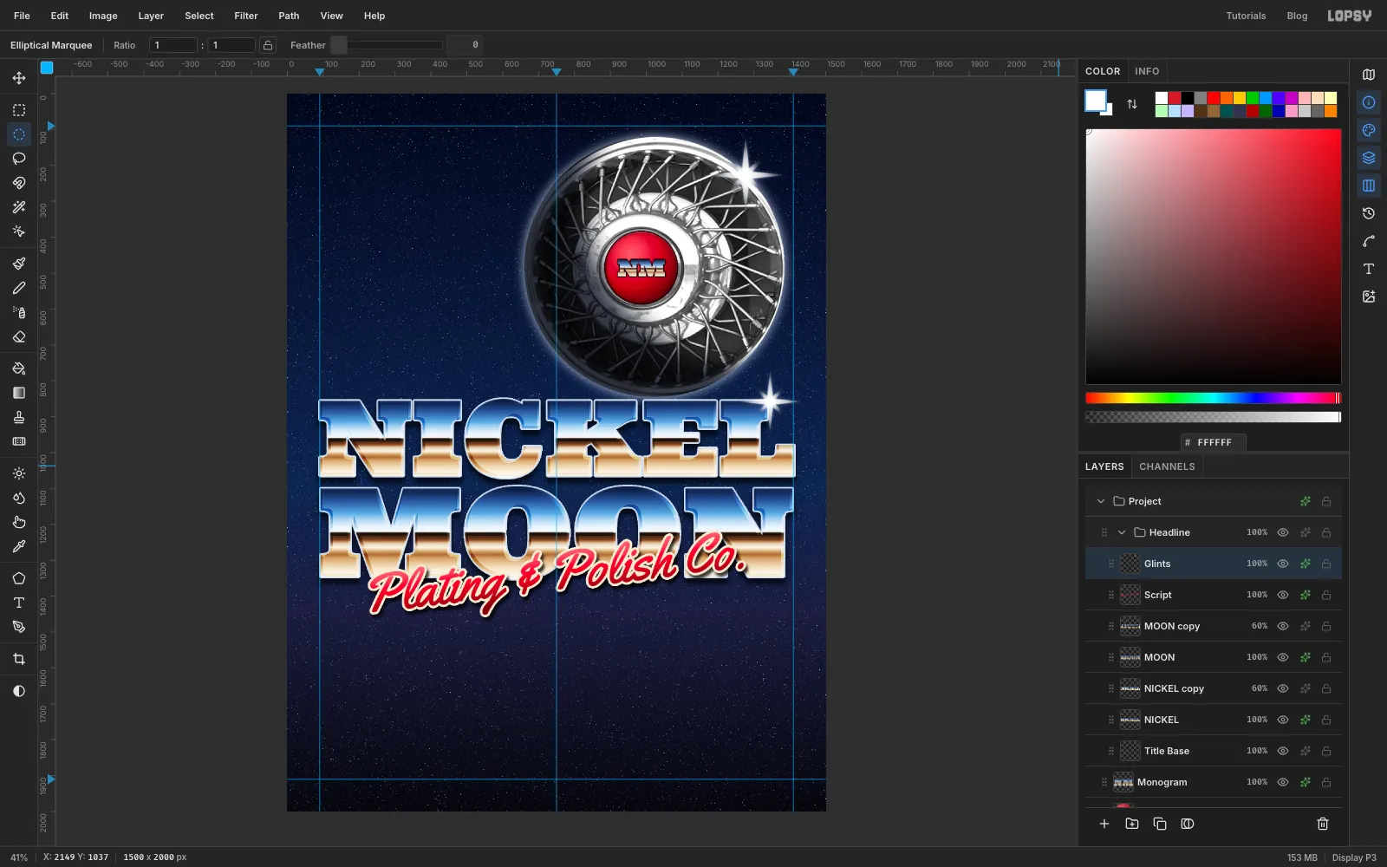The height and width of the screenshot is (867, 1387).
Task: Add new layer with plus icon
Action: (1104, 824)
